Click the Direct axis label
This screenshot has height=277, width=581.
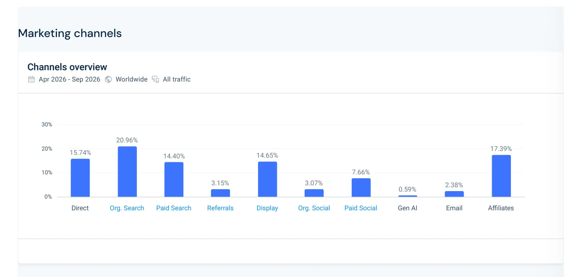80,208
